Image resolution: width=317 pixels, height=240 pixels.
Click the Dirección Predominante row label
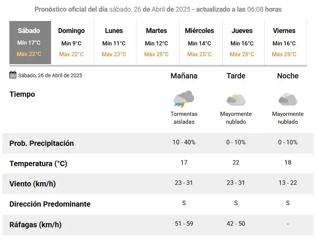point(50,204)
